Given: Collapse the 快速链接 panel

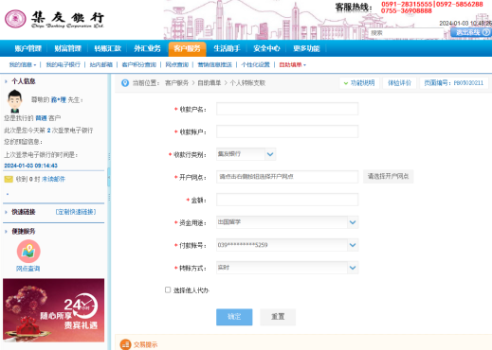Looking at the screenshot, I should tap(6, 212).
